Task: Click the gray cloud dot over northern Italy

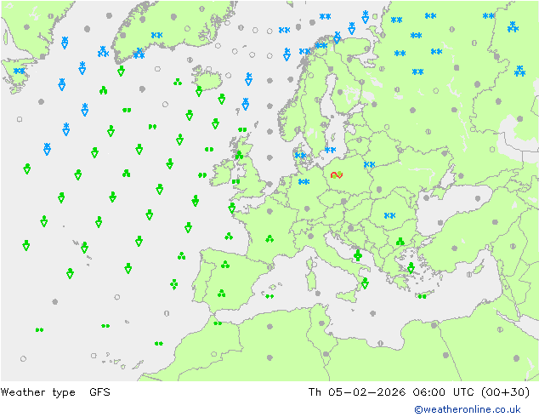Action: point(311,236)
